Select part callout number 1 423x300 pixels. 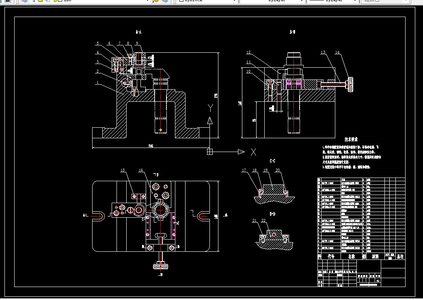[x=97, y=82]
